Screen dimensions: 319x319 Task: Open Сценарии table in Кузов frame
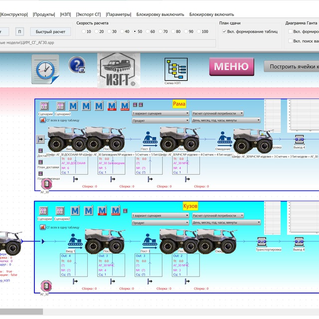click(43, 211)
